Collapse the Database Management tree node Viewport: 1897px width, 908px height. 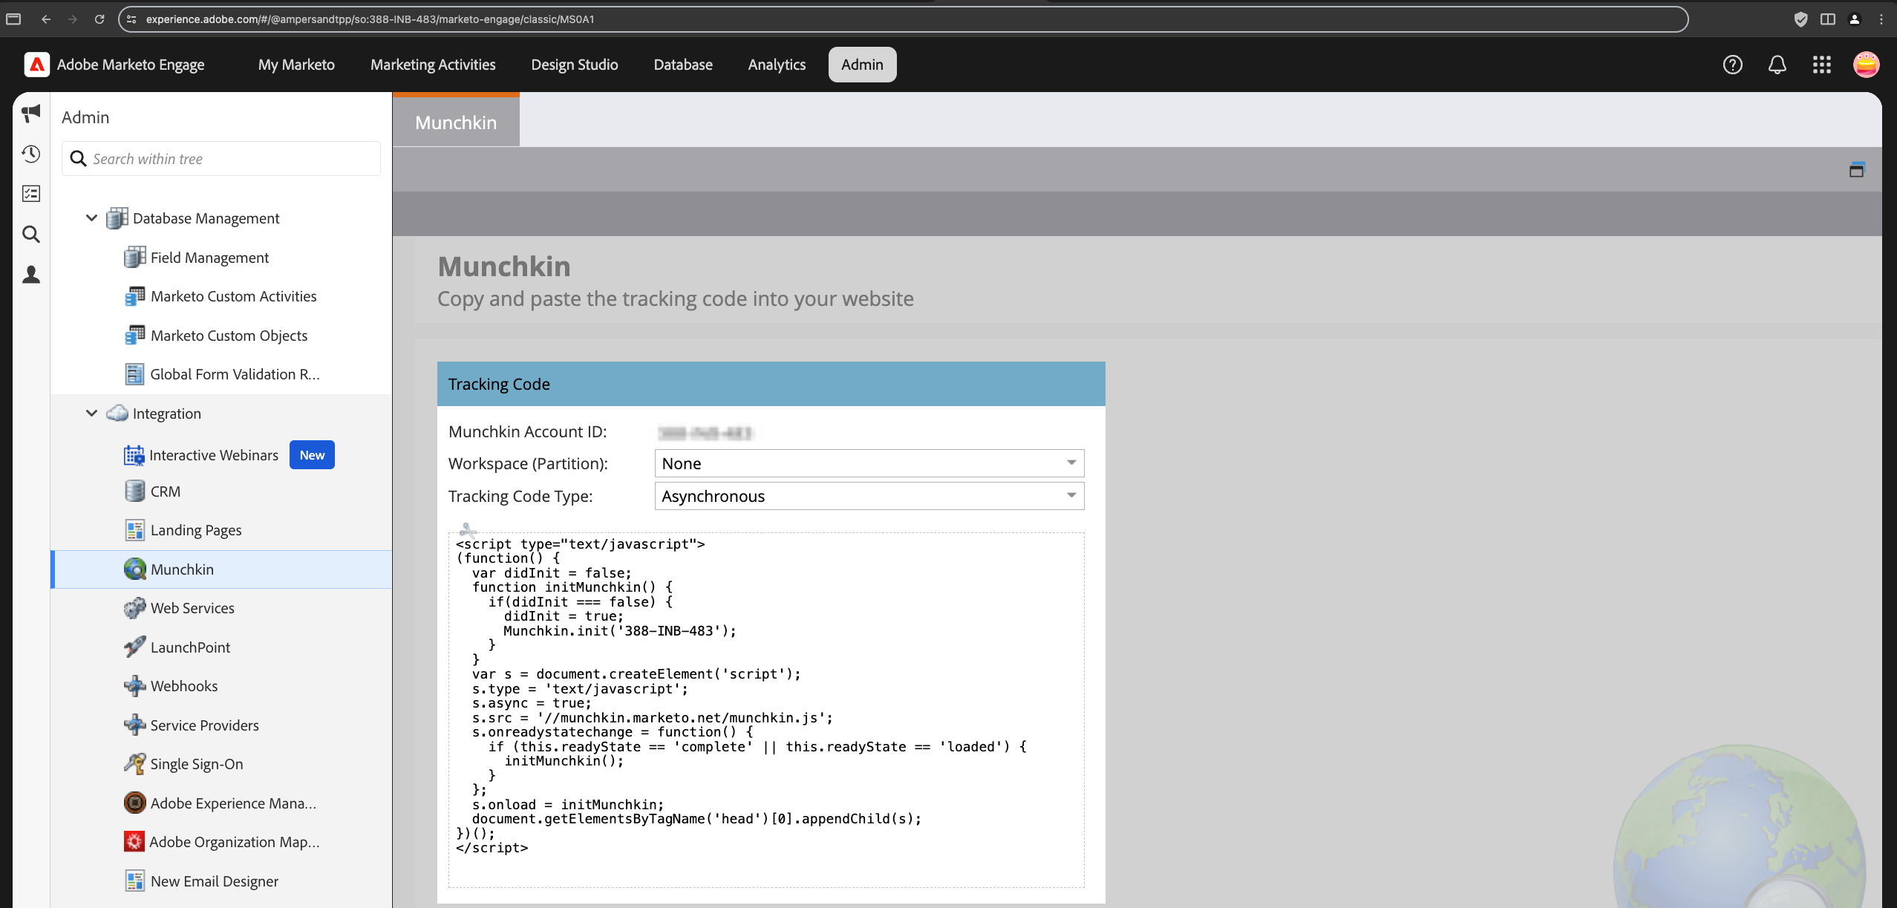click(x=91, y=218)
